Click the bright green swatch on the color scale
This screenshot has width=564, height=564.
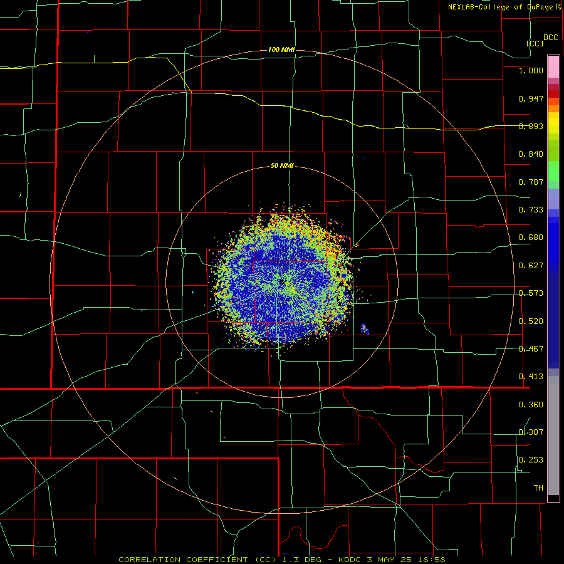click(553, 171)
